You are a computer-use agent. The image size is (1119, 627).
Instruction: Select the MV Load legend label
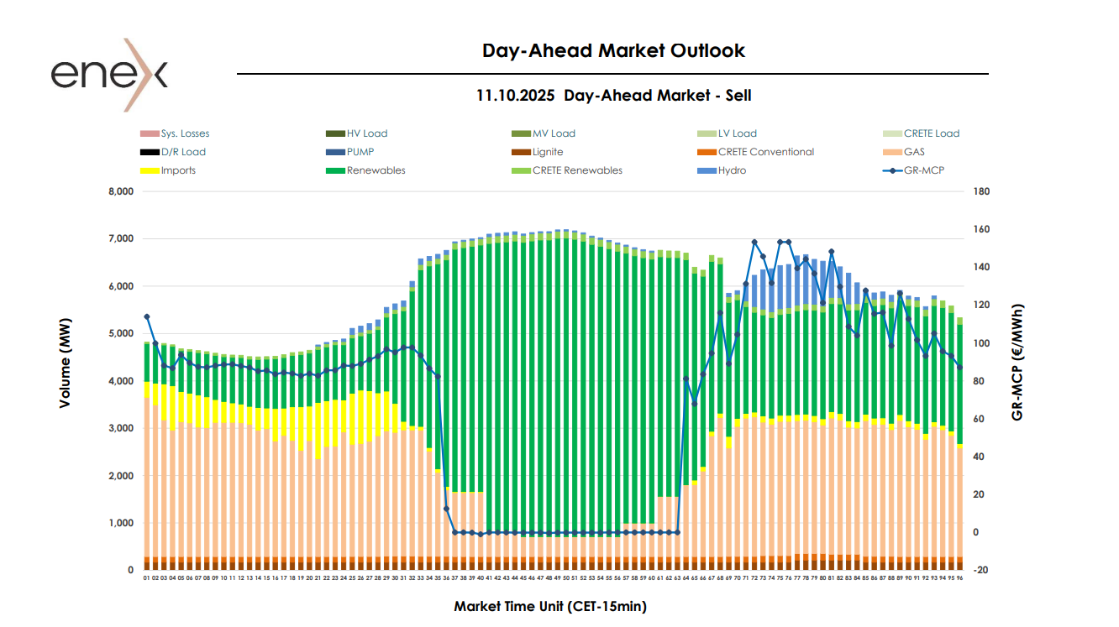tap(554, 133)
